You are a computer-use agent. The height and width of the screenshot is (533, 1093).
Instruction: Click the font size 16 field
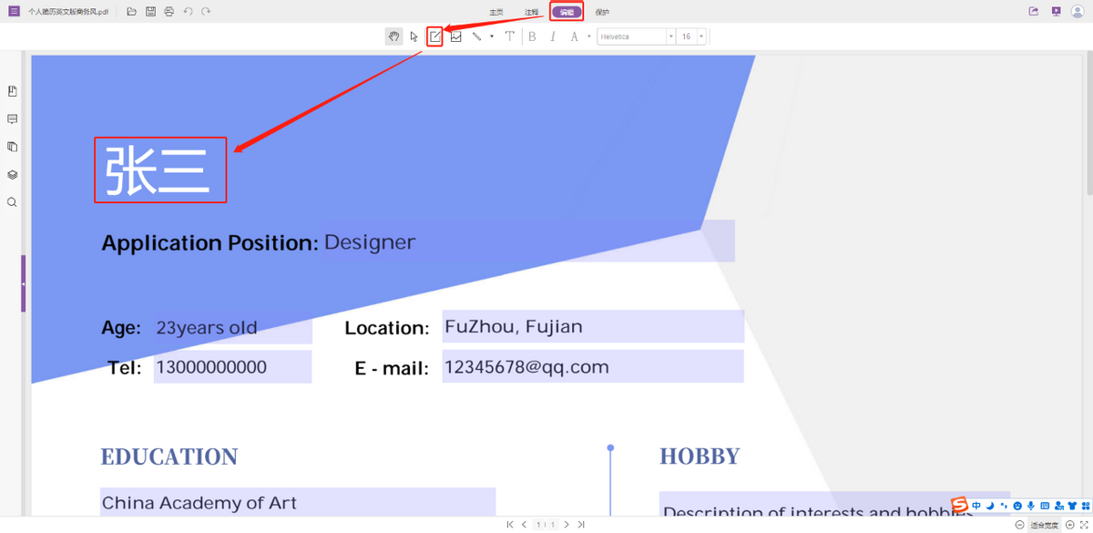click(x=688, y=36)
